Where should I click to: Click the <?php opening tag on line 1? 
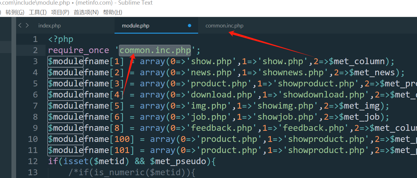click(61, 39)
